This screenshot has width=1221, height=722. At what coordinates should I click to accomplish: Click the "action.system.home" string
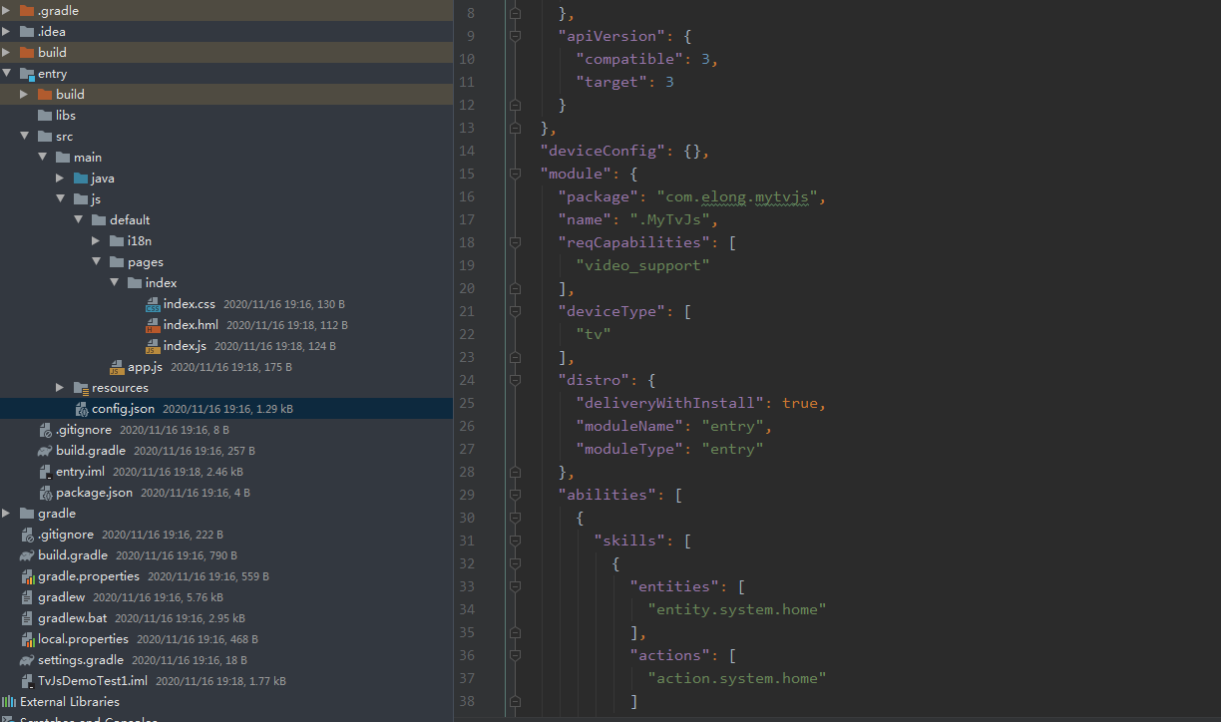737,678
